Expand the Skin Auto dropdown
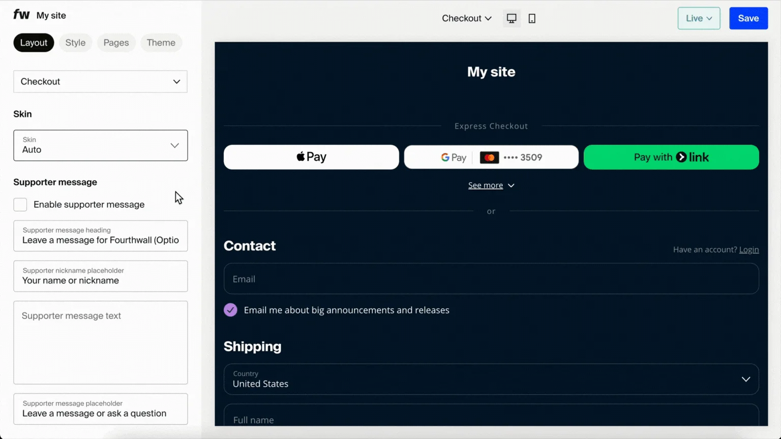This screenshot has width=781, height=439. pos(100,145)
